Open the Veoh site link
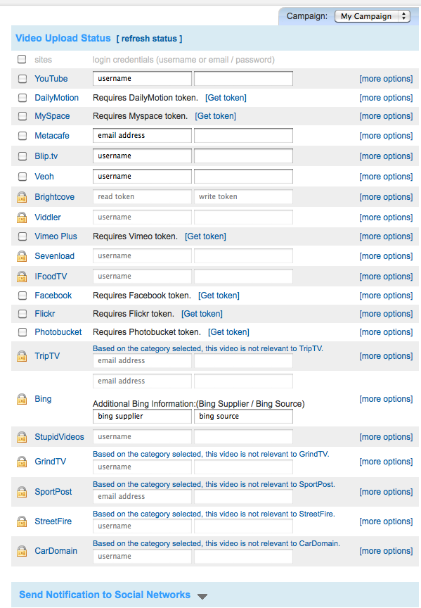 pos(44,177)
